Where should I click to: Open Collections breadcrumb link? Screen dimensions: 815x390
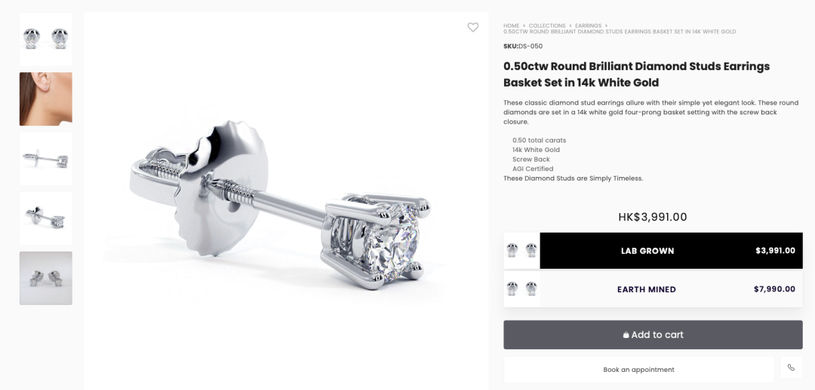coord(547,26)
